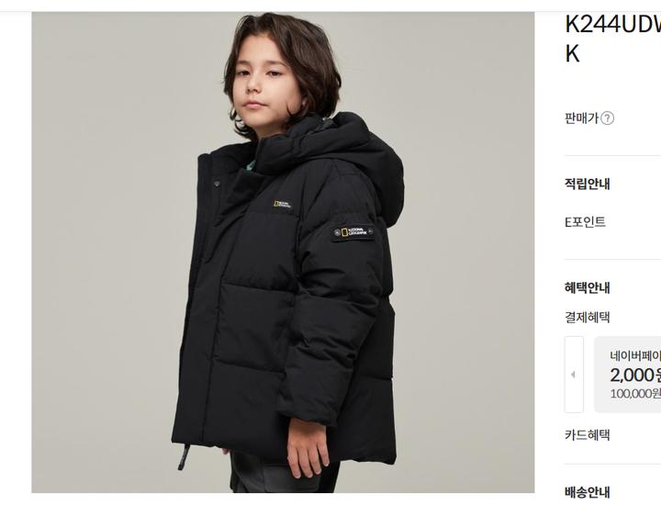Select the 2,000원 benefit amount
The image size is (661, 505).
point(635,375)
